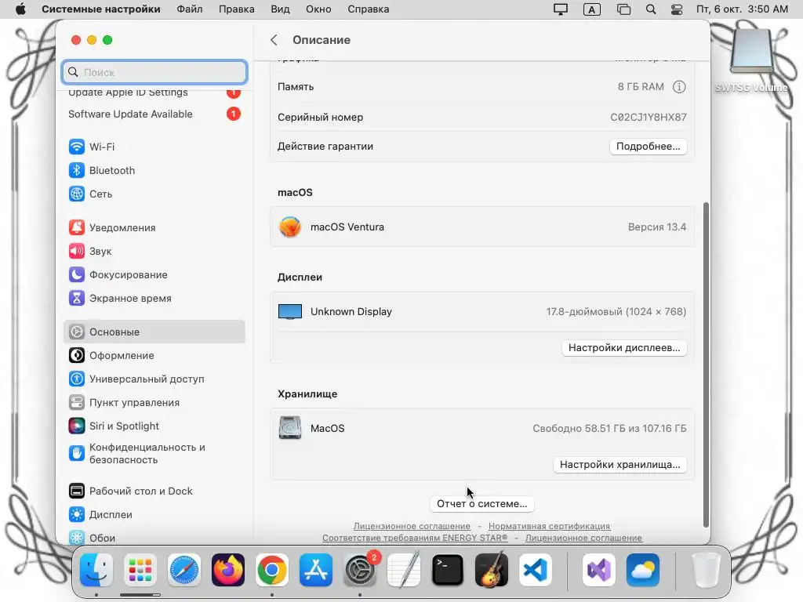Open Software Update Available notice

coord(154,114)
